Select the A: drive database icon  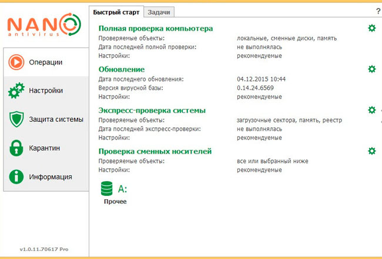point(107,189)
